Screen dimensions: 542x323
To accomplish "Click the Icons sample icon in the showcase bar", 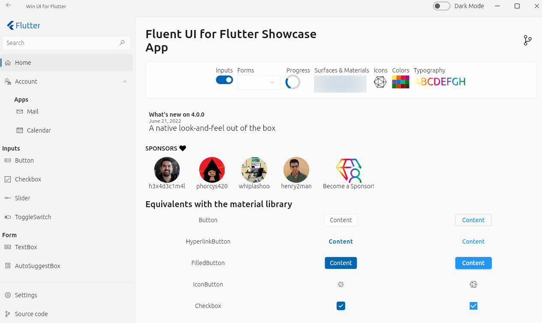I will [380, 82].
